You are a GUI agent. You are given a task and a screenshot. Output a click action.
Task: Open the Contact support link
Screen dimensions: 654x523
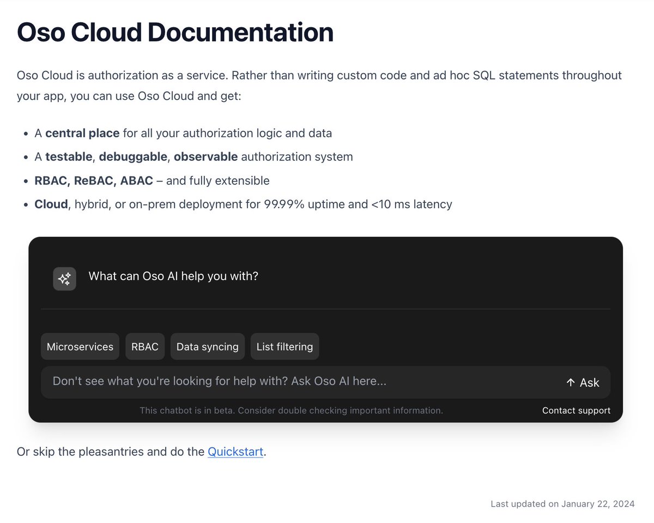tap(576, 411)
